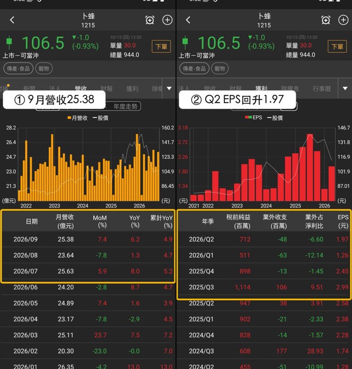The width and height of the screenshot is (352, 369).
Task: Add stock to watchlist in the right panel
Action: click(343, 20)
